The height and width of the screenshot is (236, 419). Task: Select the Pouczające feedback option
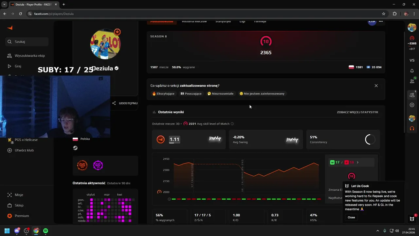[x=191, y=93]
